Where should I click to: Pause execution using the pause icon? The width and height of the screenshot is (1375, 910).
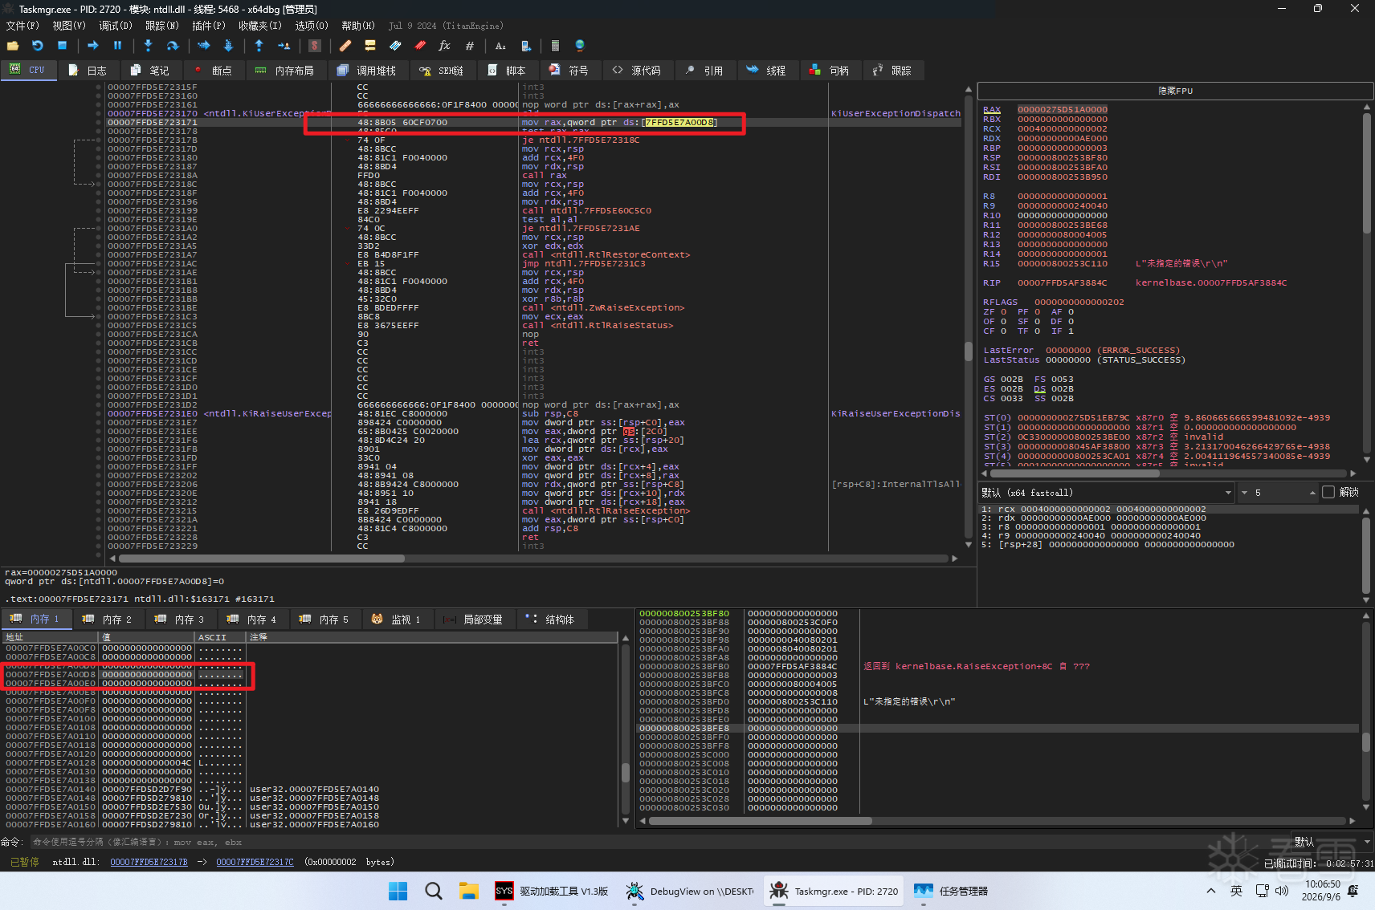117,46
